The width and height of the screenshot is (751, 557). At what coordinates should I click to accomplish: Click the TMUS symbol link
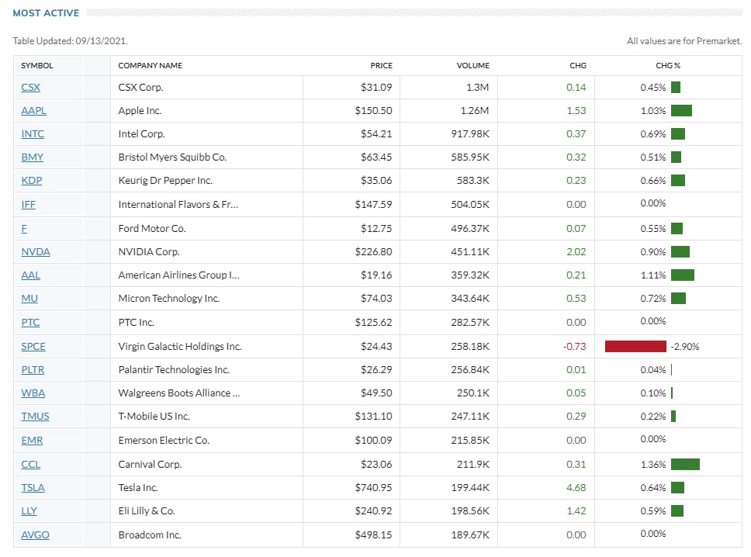[35, 416]
